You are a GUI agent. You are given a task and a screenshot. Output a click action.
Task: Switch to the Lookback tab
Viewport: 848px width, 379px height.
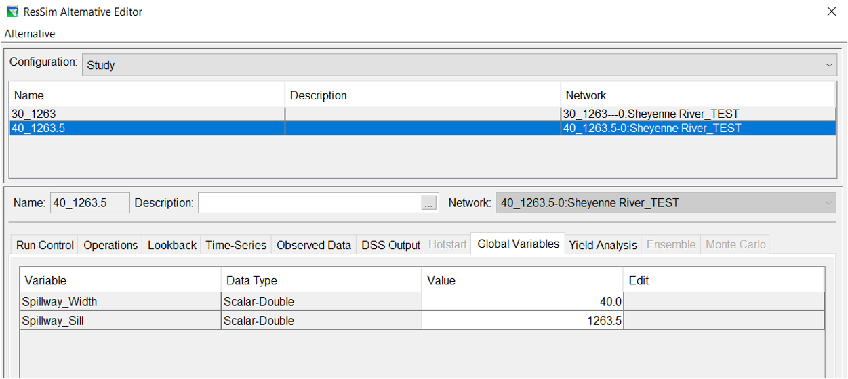(172, 245)
